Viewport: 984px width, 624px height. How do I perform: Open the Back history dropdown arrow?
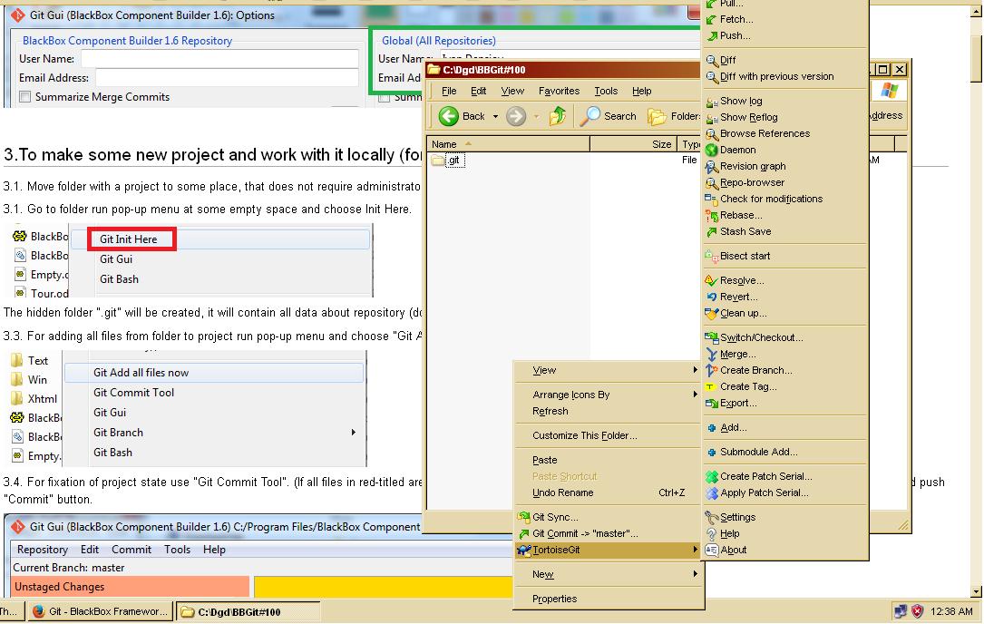click(495, 116)
